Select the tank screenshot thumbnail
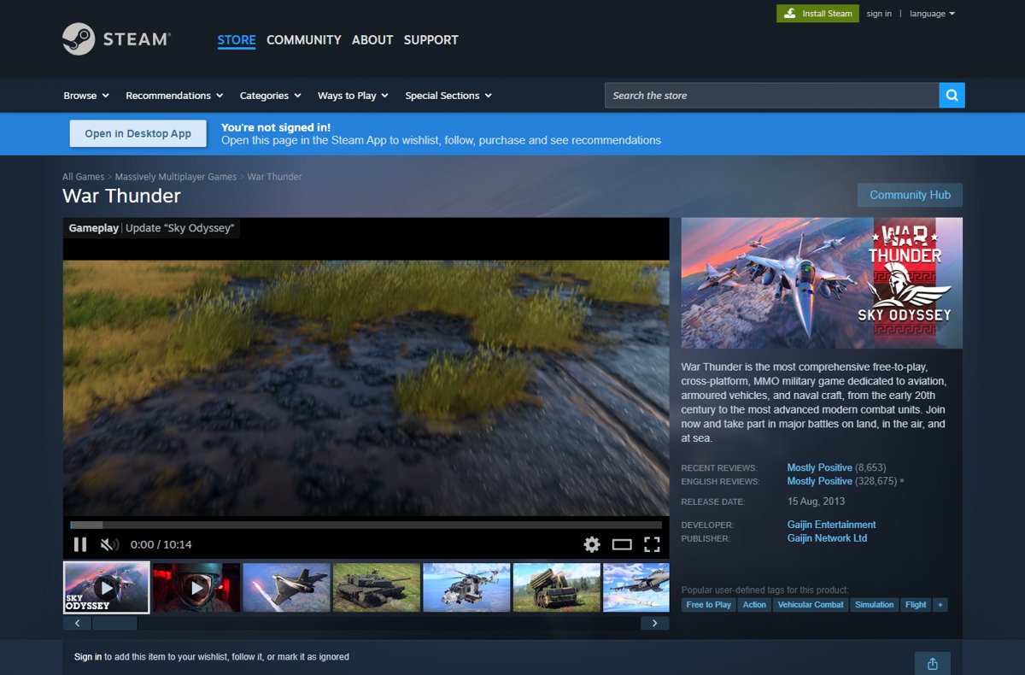Screen dimensions: 1025x675 377,587
